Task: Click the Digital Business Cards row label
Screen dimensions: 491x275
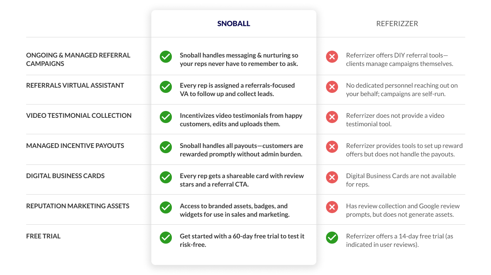Action: click(66, 176)
